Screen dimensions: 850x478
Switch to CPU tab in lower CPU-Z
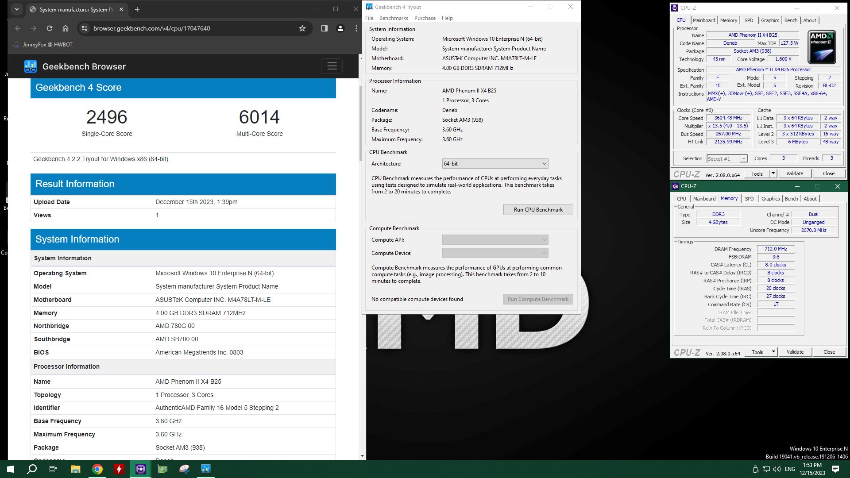coord(681,199)
